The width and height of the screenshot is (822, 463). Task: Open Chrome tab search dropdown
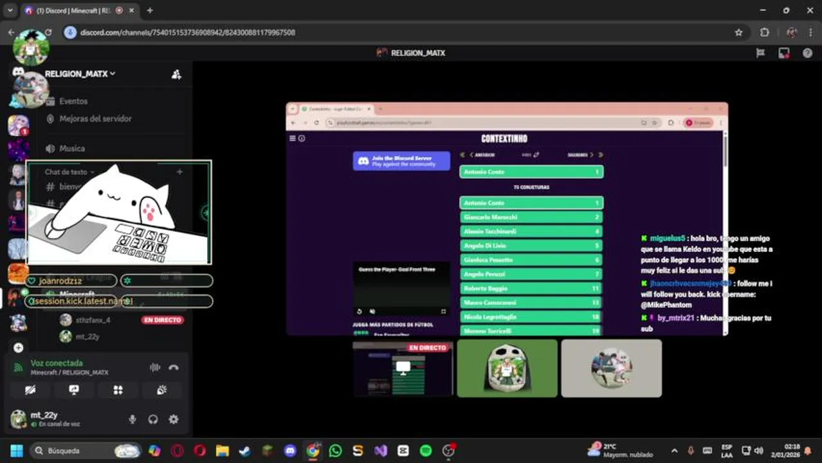click(10, 10)
